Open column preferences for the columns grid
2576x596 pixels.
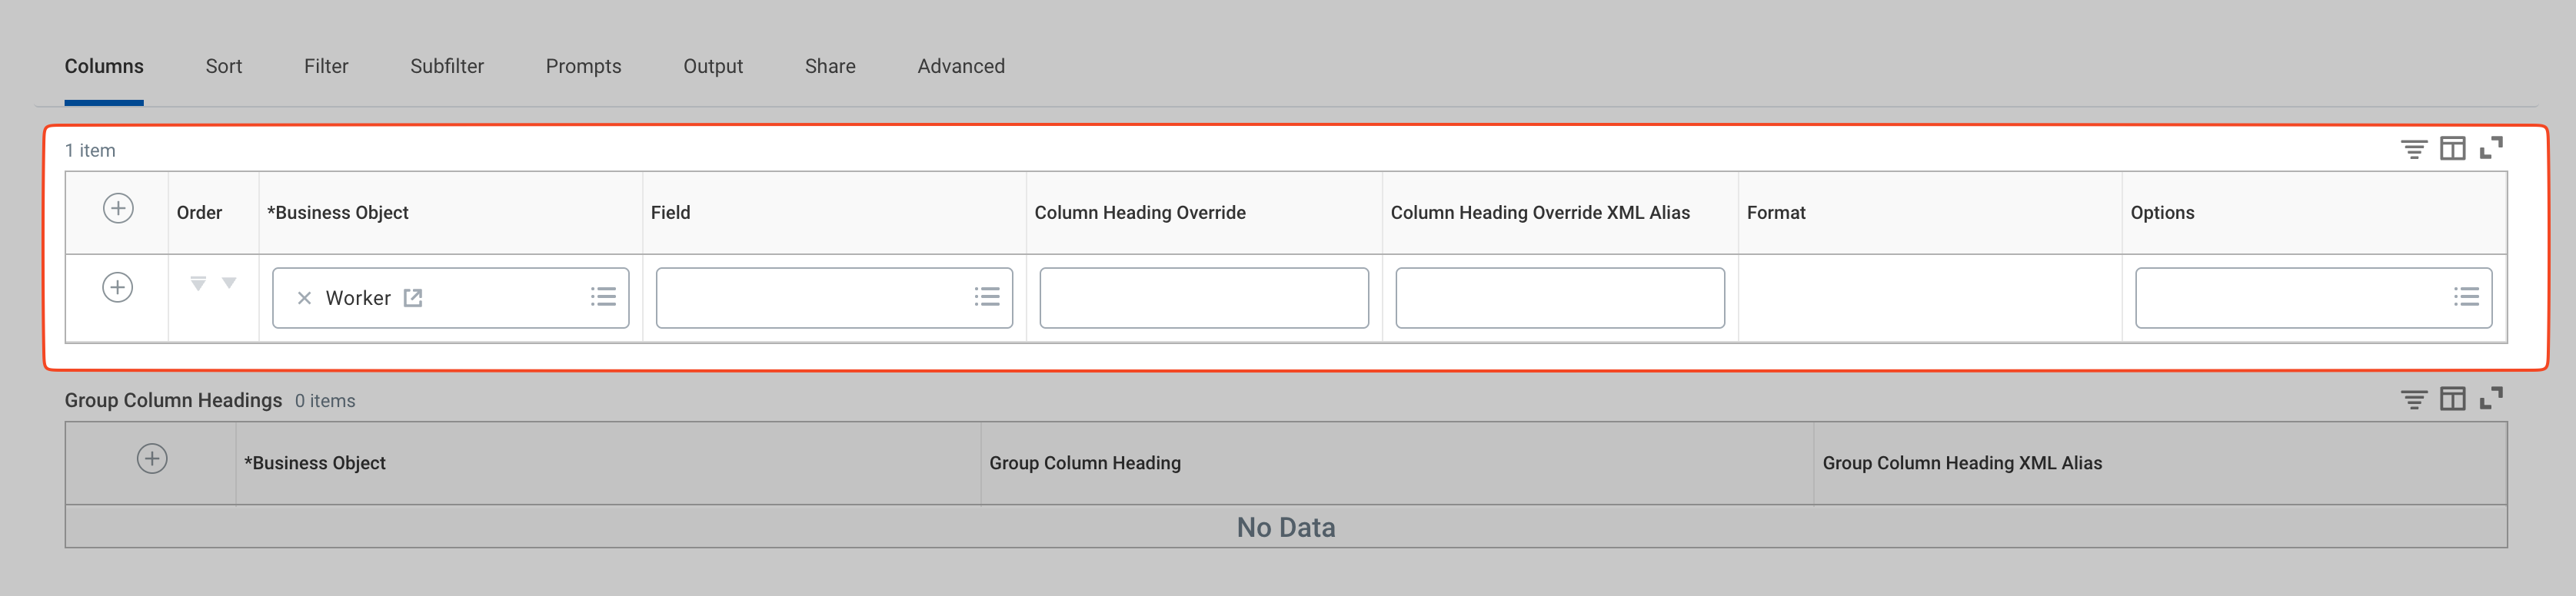coord(2452,150)
